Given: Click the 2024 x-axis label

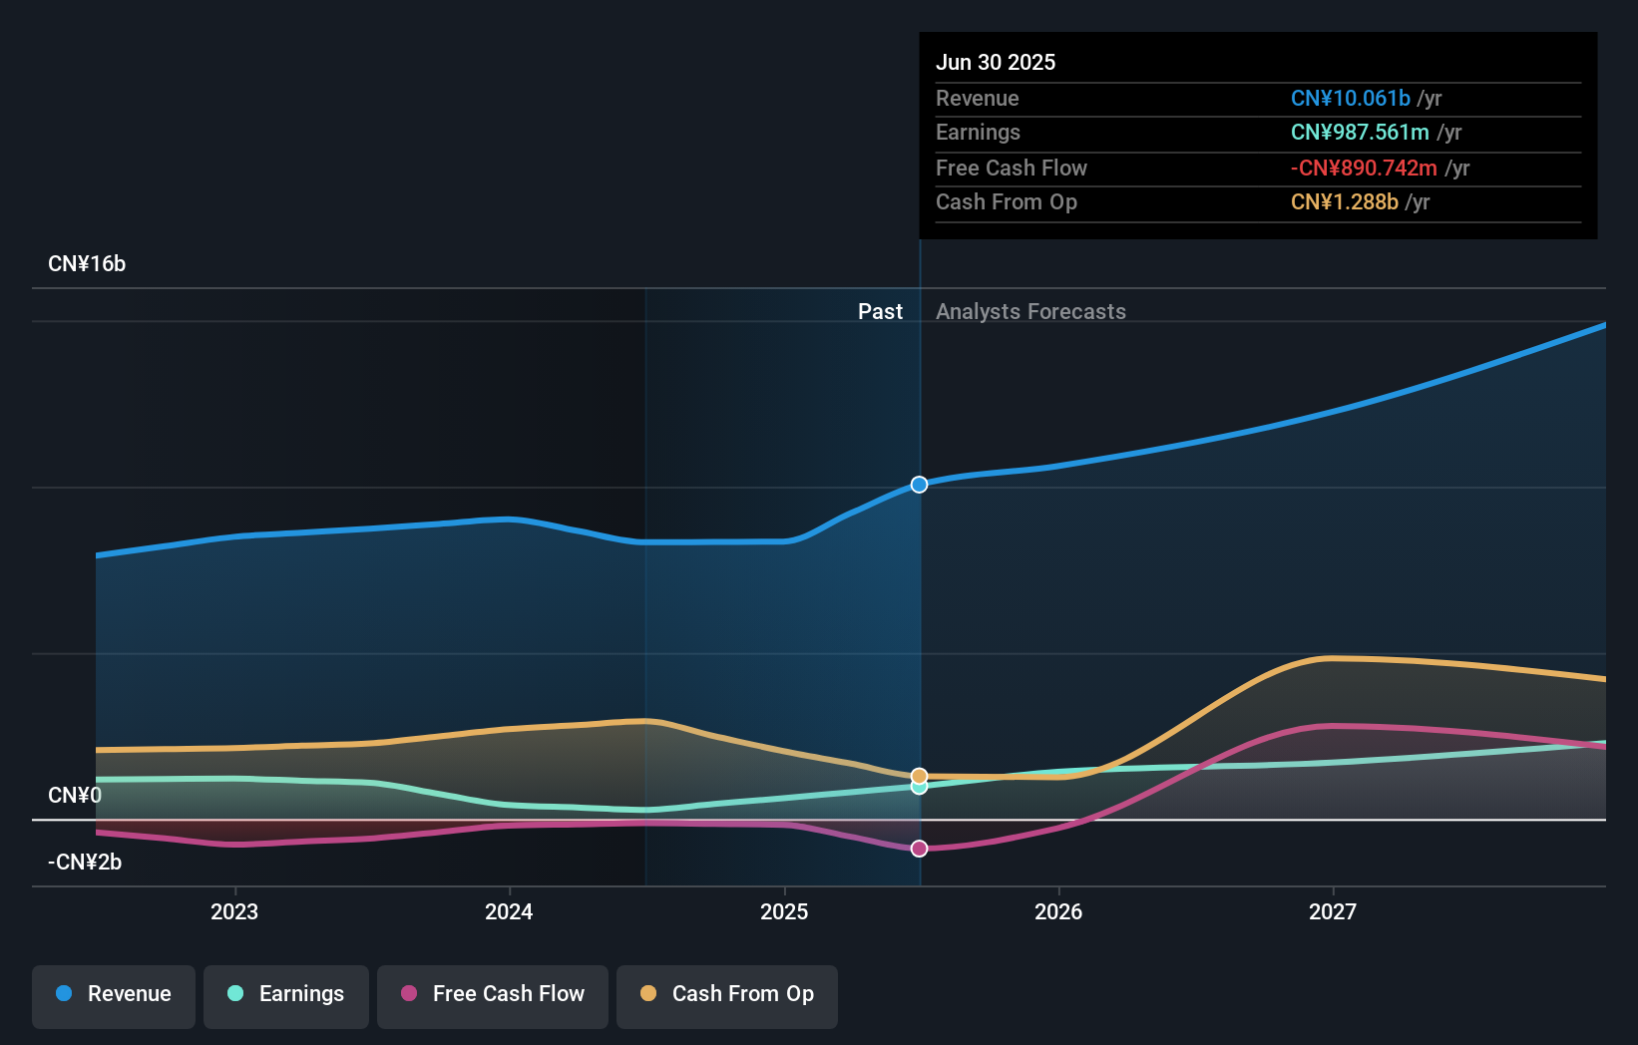Looking at the screenshot, I should click(509, 911).
